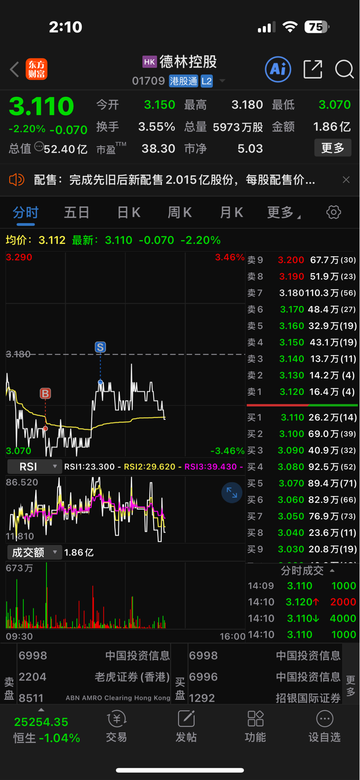Open the RSI indicator dropdown

point(35,467)
